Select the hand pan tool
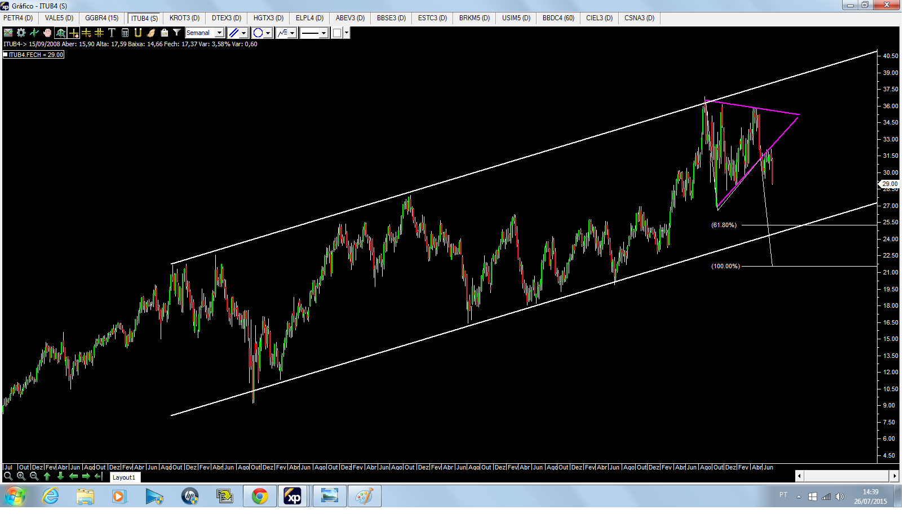This screenshot has width=913, height=514. click(47, 33)
